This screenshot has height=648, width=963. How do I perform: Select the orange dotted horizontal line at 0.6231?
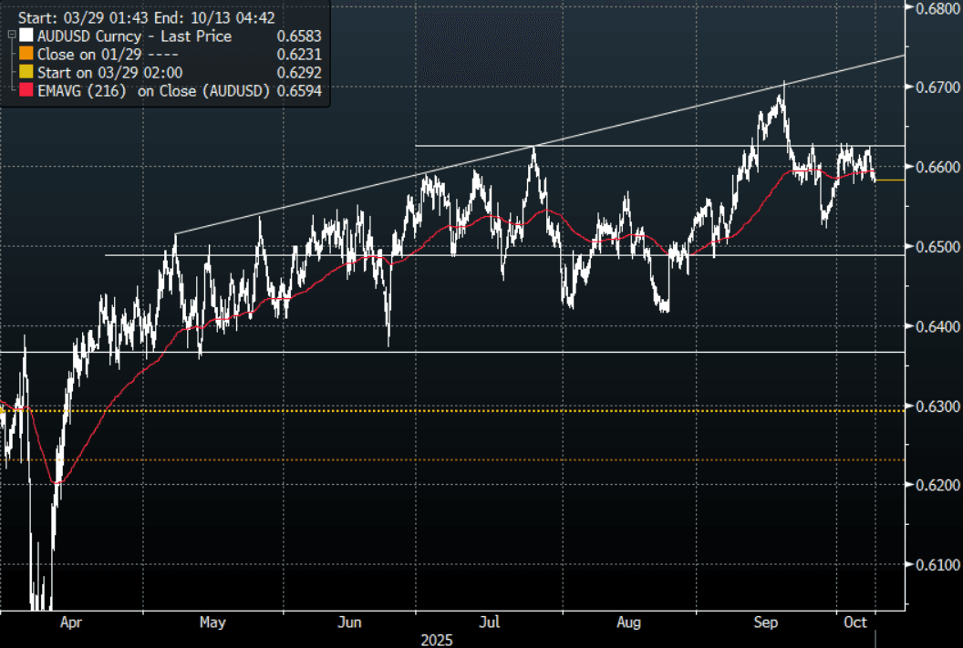[x=456, y=459]
